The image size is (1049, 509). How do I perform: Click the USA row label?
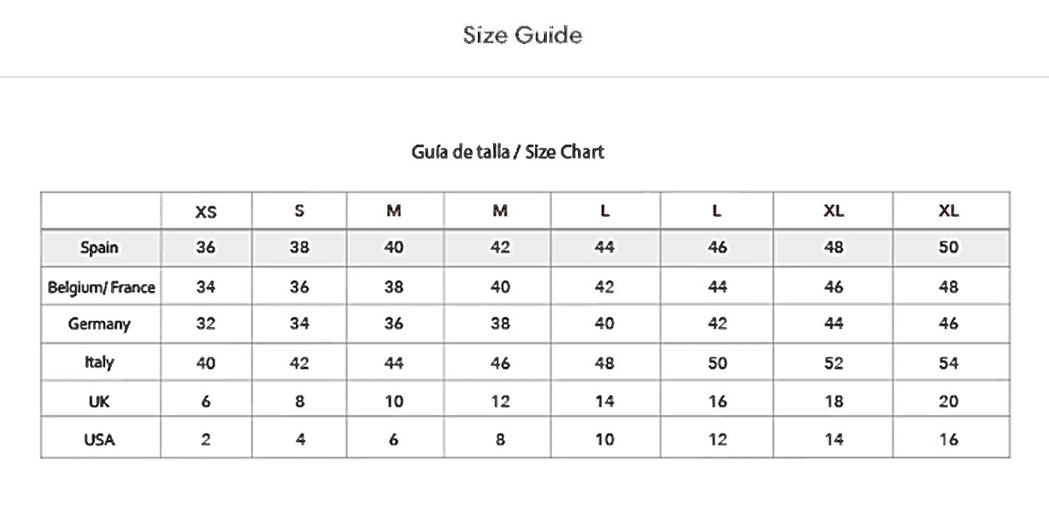tap(99, 440)
